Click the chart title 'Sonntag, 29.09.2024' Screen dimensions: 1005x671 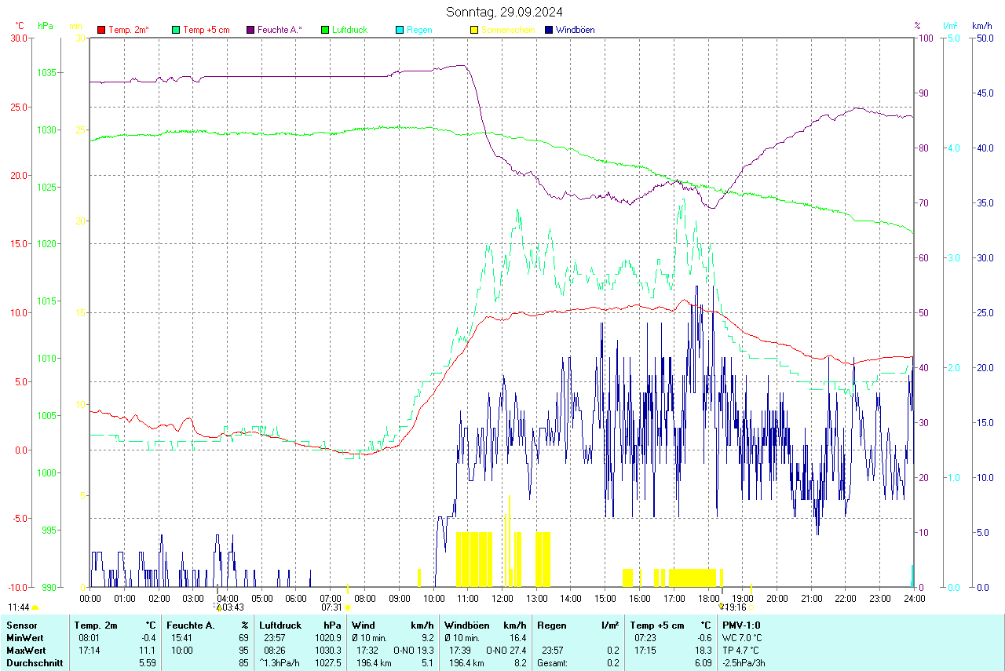pos(504,12)
